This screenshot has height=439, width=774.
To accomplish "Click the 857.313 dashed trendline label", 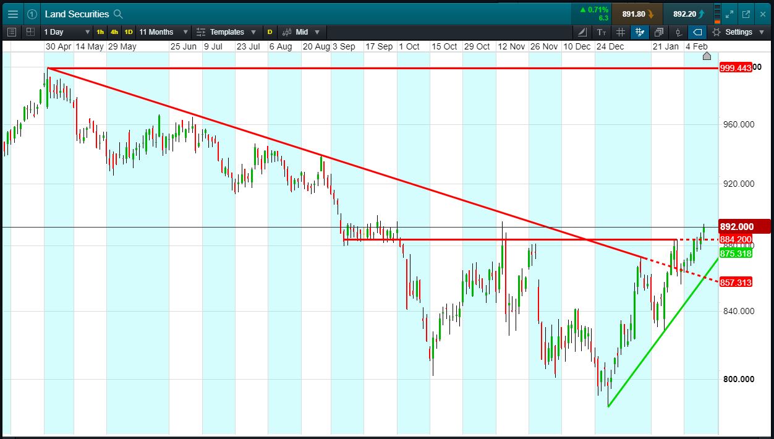I will click(736, 282).
